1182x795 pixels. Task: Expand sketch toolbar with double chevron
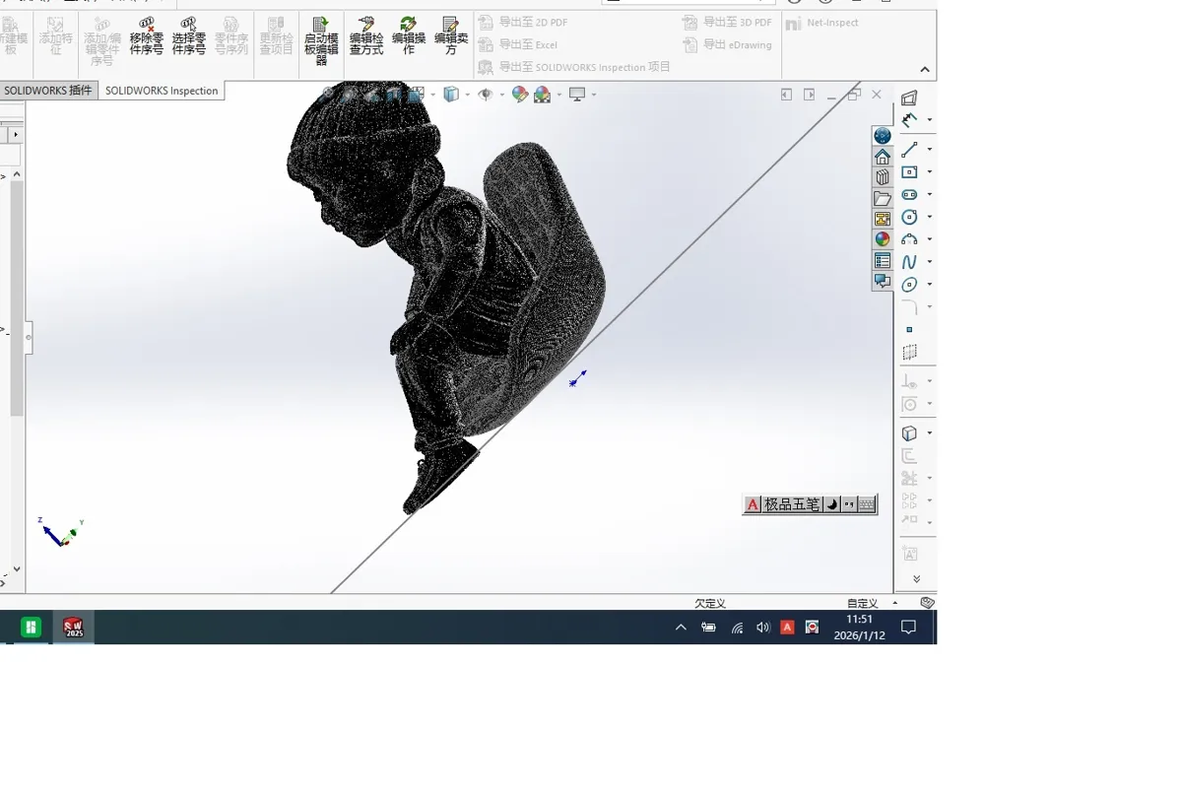point(917,579)
